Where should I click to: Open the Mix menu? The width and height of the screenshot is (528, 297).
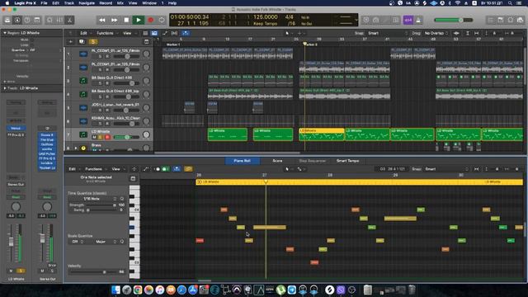120,3
